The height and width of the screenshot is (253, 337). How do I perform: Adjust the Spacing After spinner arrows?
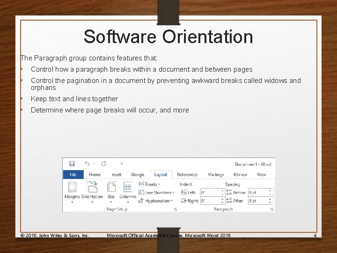pos(271,201)
